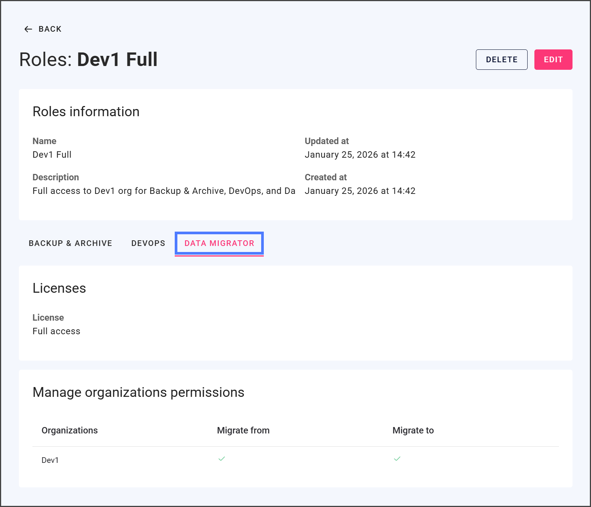Click the Migrate from column header
This screenshot has width=591, height=507.
[243, 430]
